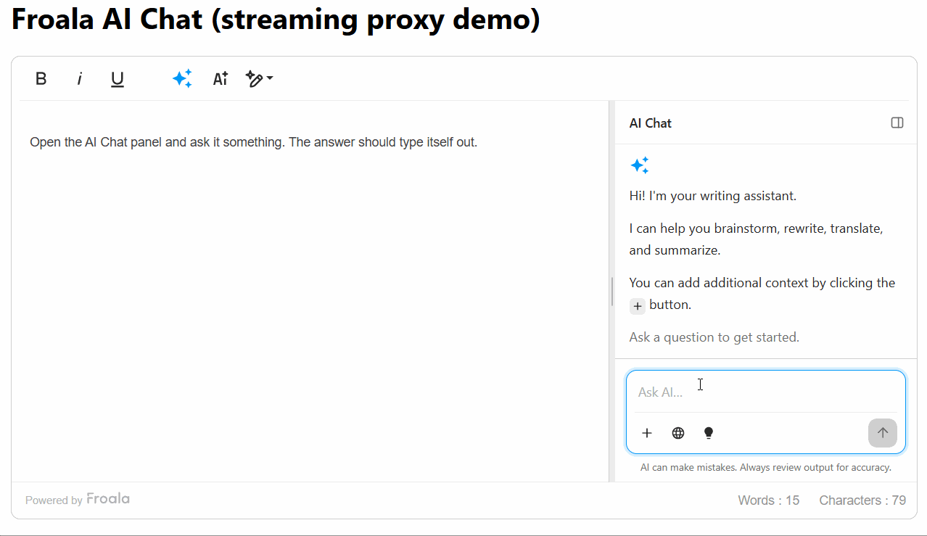Click the AI Chat panel title
Screen dimensions: 927x536
coord(651,123)
